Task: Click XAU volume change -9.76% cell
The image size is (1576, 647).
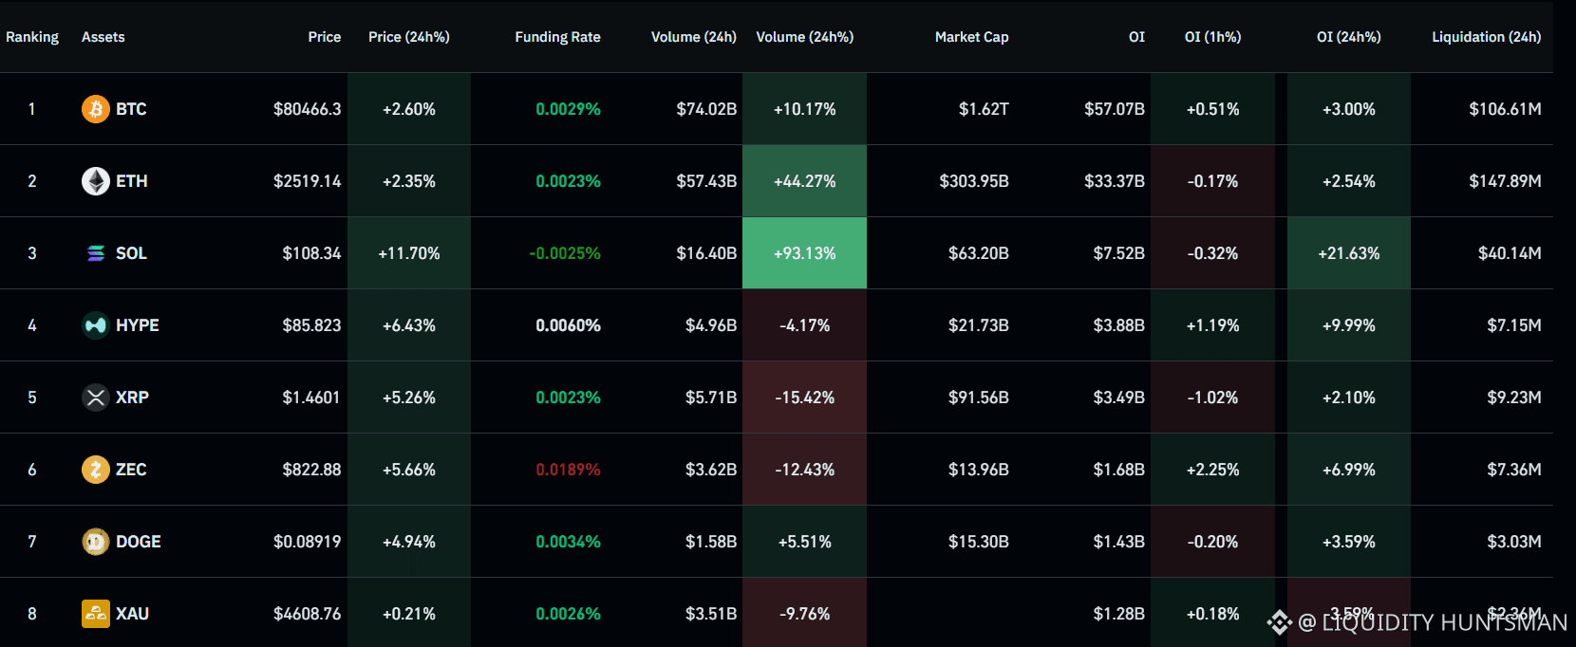Action: pos(804,614)
